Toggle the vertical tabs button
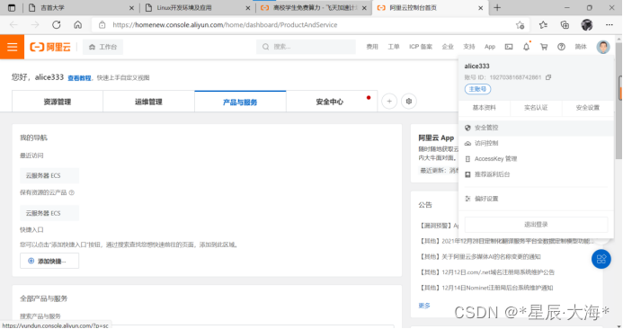This screenshot has width=623, height=329. pos(12,7)
